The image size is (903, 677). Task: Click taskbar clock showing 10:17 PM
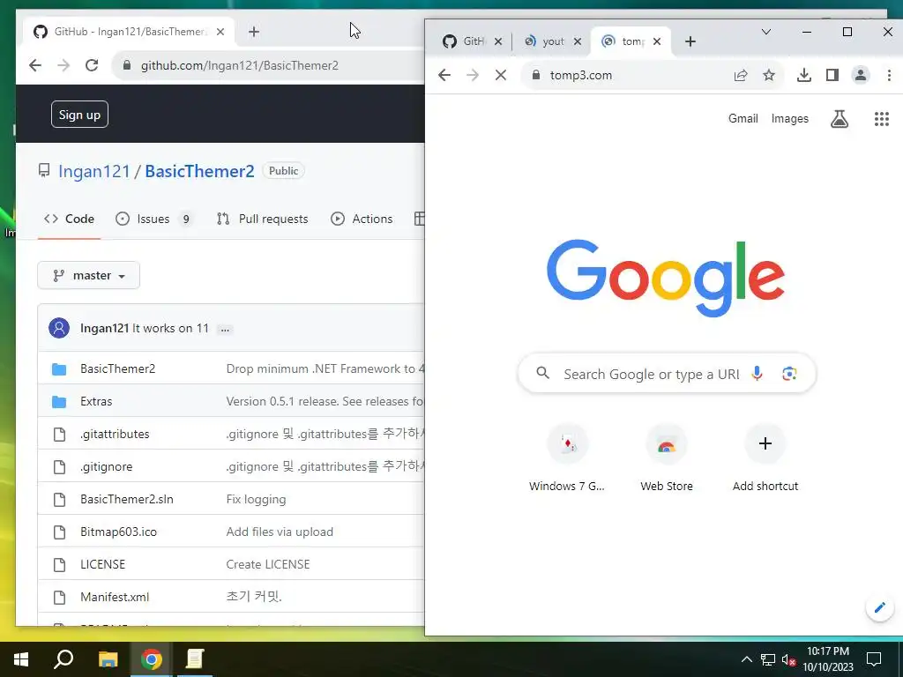click(x=828, y=659)
